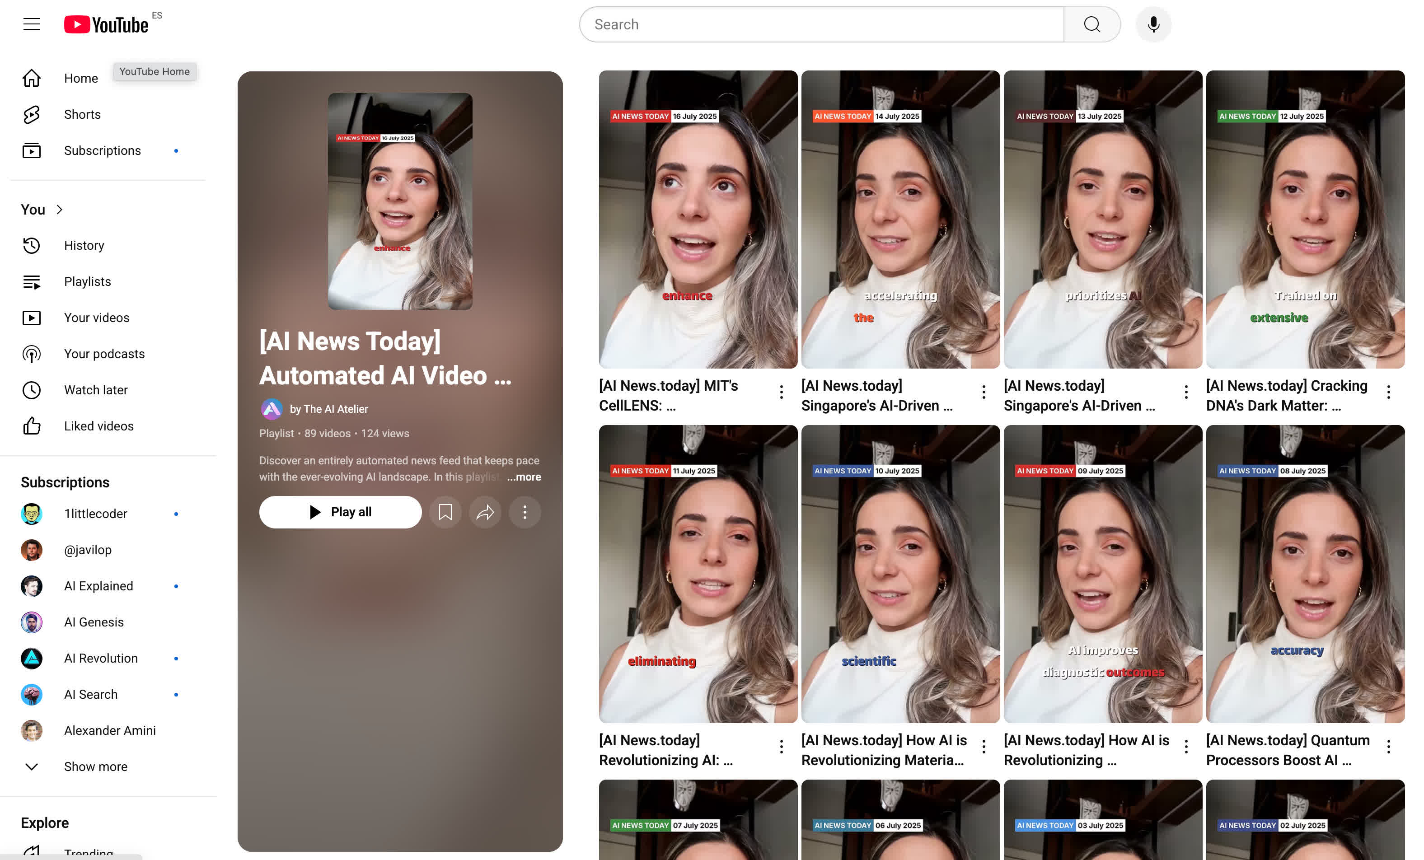Open options for Revolutionizing AI video
1424x860 pixels.
pos(782,747)
